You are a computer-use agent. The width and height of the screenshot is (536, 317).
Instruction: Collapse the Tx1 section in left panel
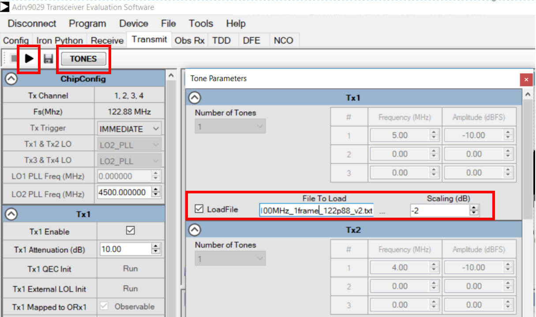[x=11, y=214]
